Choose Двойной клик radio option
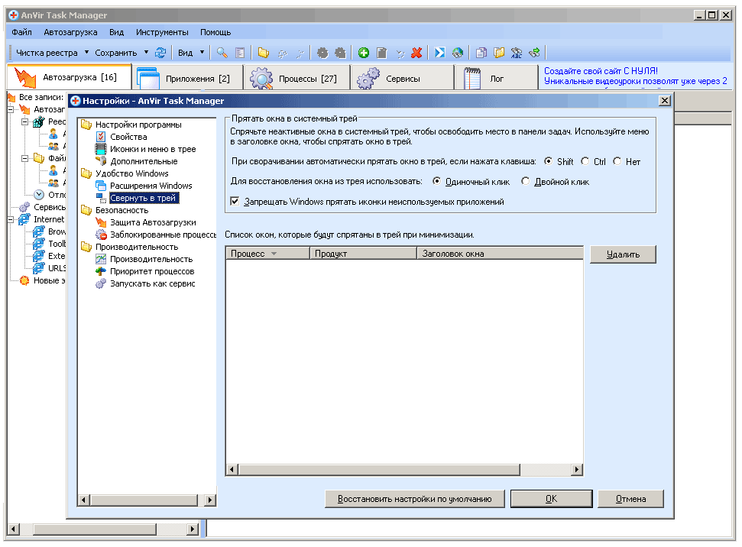 pyautogui.click(x=526, y=182)
